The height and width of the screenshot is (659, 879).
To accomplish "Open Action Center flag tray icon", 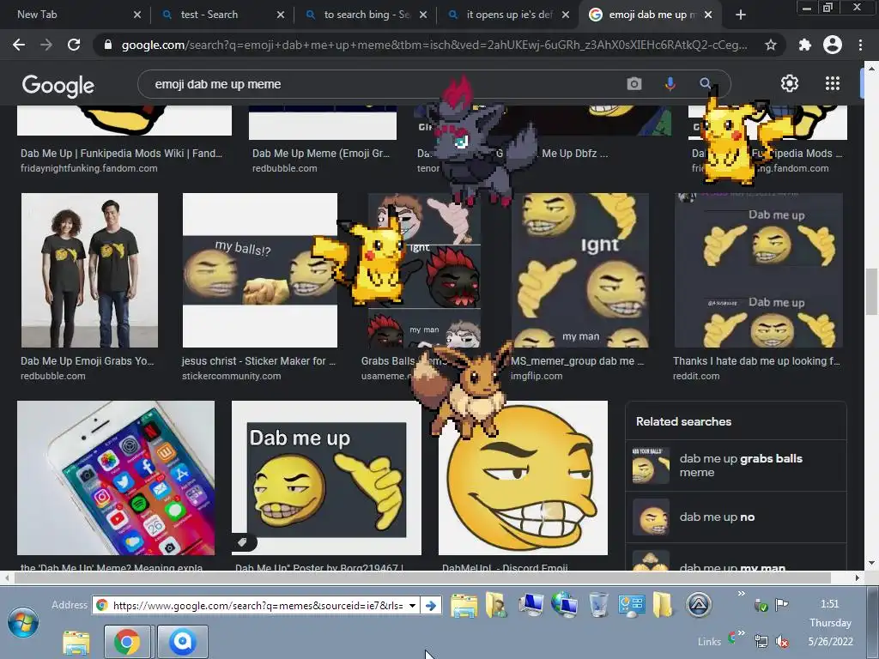I will click(x=781, y=604).
